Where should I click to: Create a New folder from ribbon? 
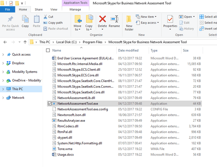[129, 23]
